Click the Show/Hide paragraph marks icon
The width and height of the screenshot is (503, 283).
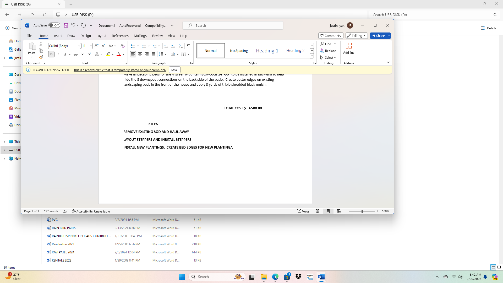pyautogui.click(x=188, y=46)
